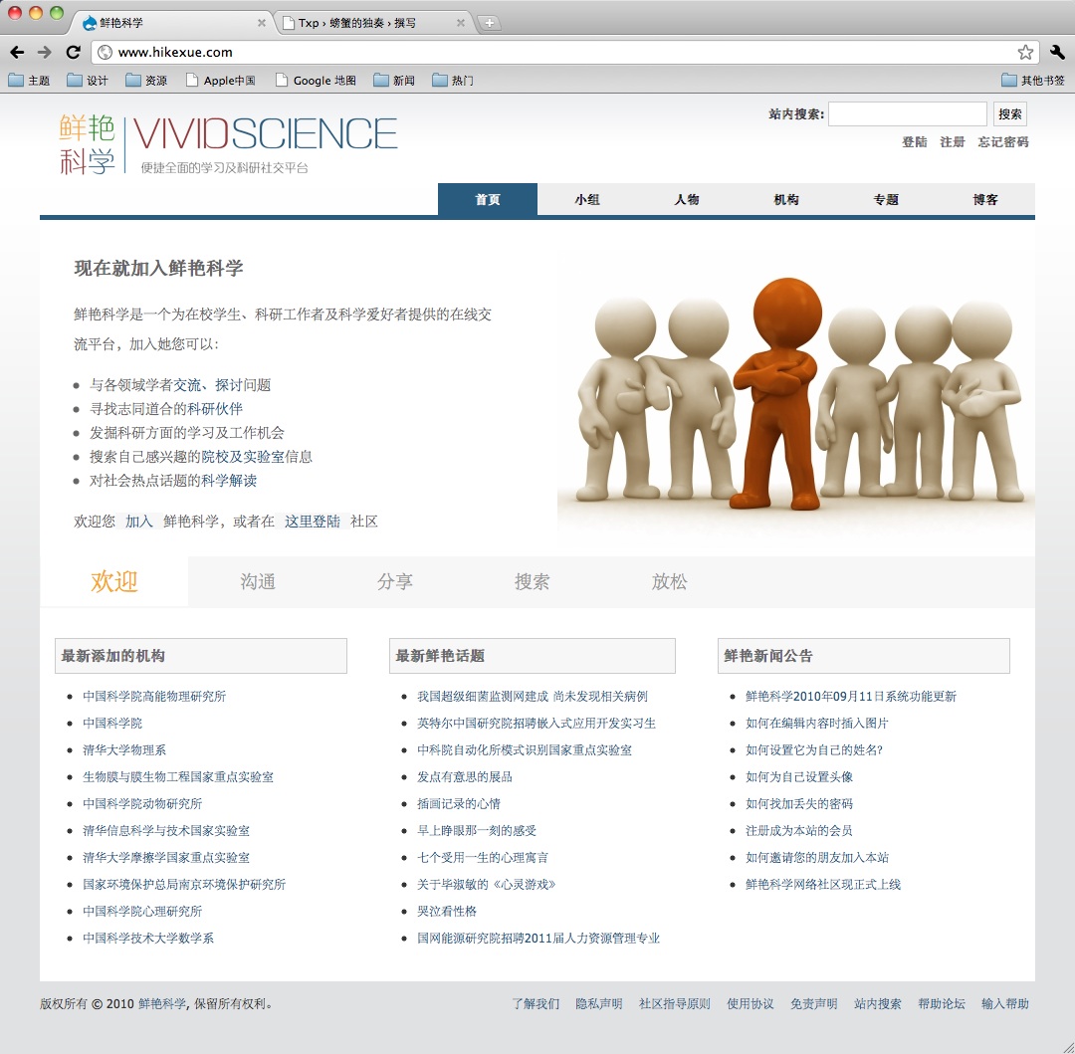Click the 搜索 button next to site search

[x=1009, y=114]
